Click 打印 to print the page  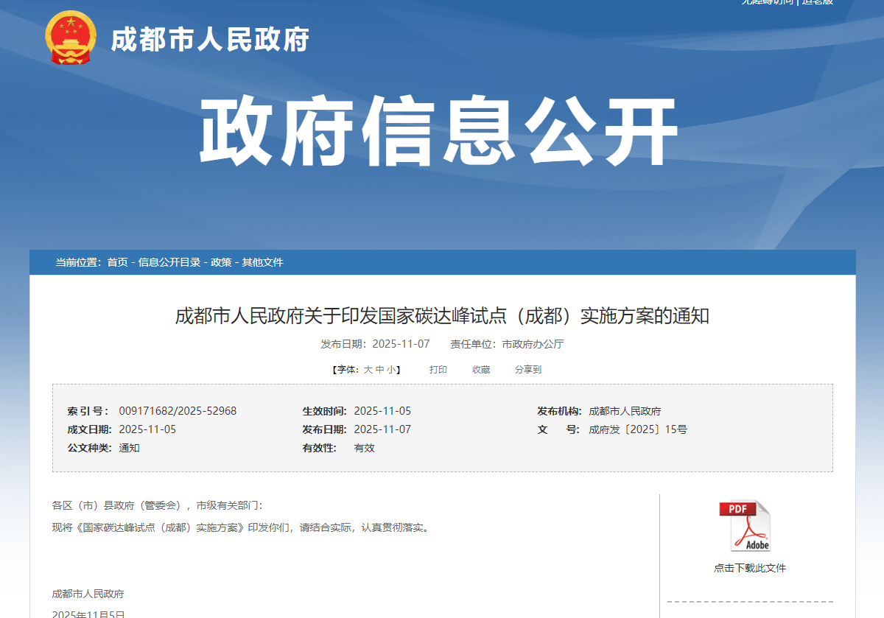coord(438,370)
